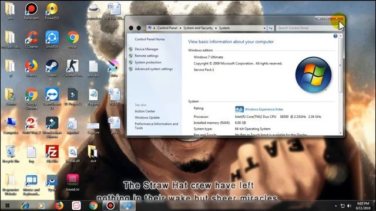Open the address bar history dropdown

(264, 28)
